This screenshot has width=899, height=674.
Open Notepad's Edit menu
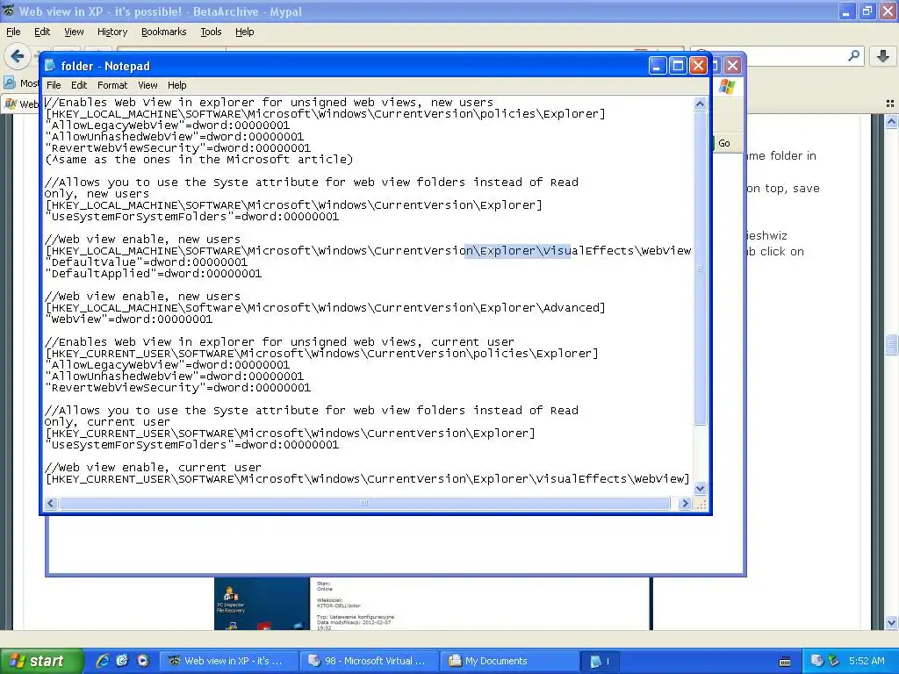tap(78, 85)
